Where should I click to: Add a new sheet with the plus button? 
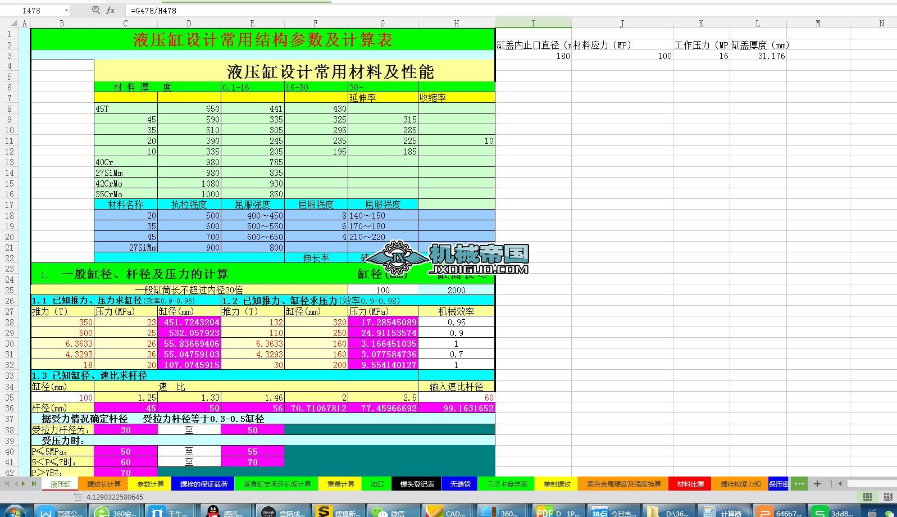(x=817, y=484)
